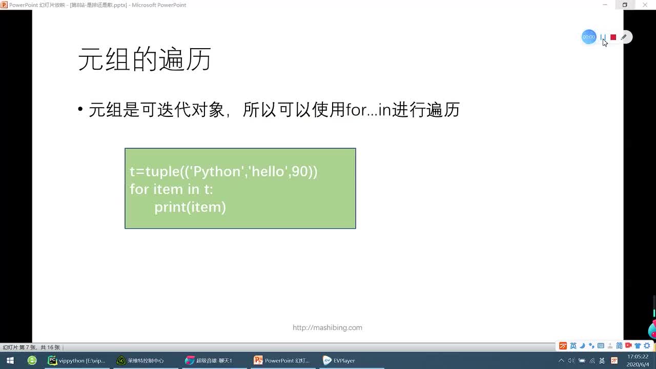Open the shirt skin icon on IME bar
Viewport: 656px width, 369px height.
point(638,346)
